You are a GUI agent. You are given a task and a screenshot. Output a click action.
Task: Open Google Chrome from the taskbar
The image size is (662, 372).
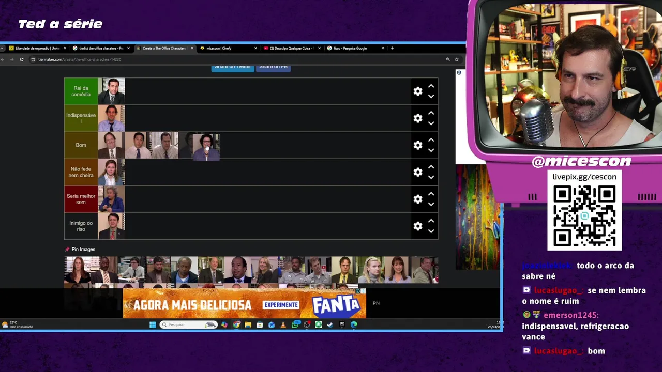(x=236, y=324)
